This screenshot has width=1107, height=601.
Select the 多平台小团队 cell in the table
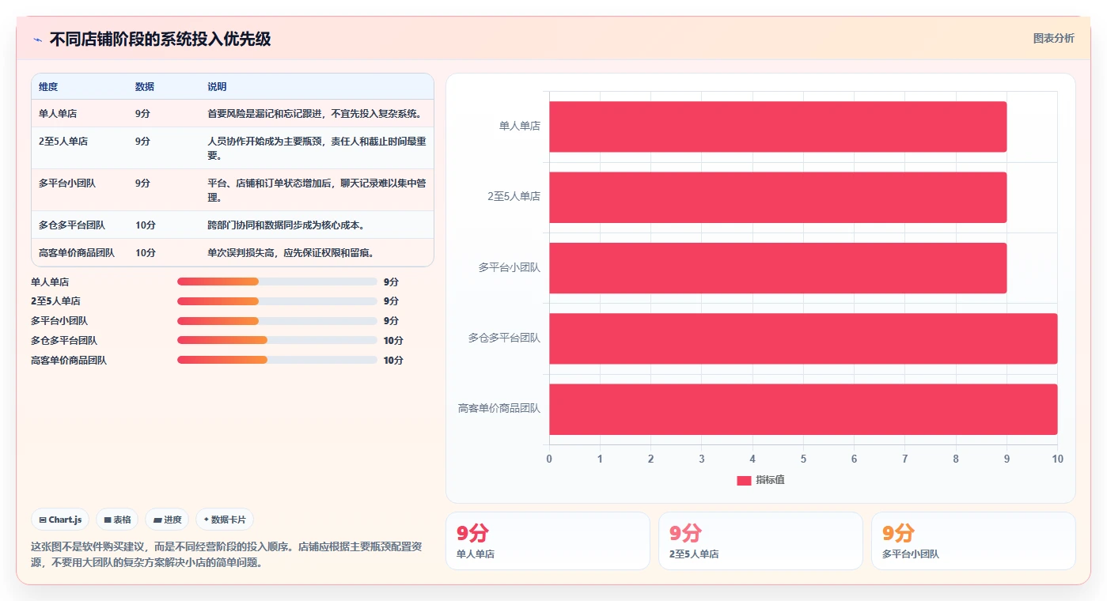[x=67, y=183]
